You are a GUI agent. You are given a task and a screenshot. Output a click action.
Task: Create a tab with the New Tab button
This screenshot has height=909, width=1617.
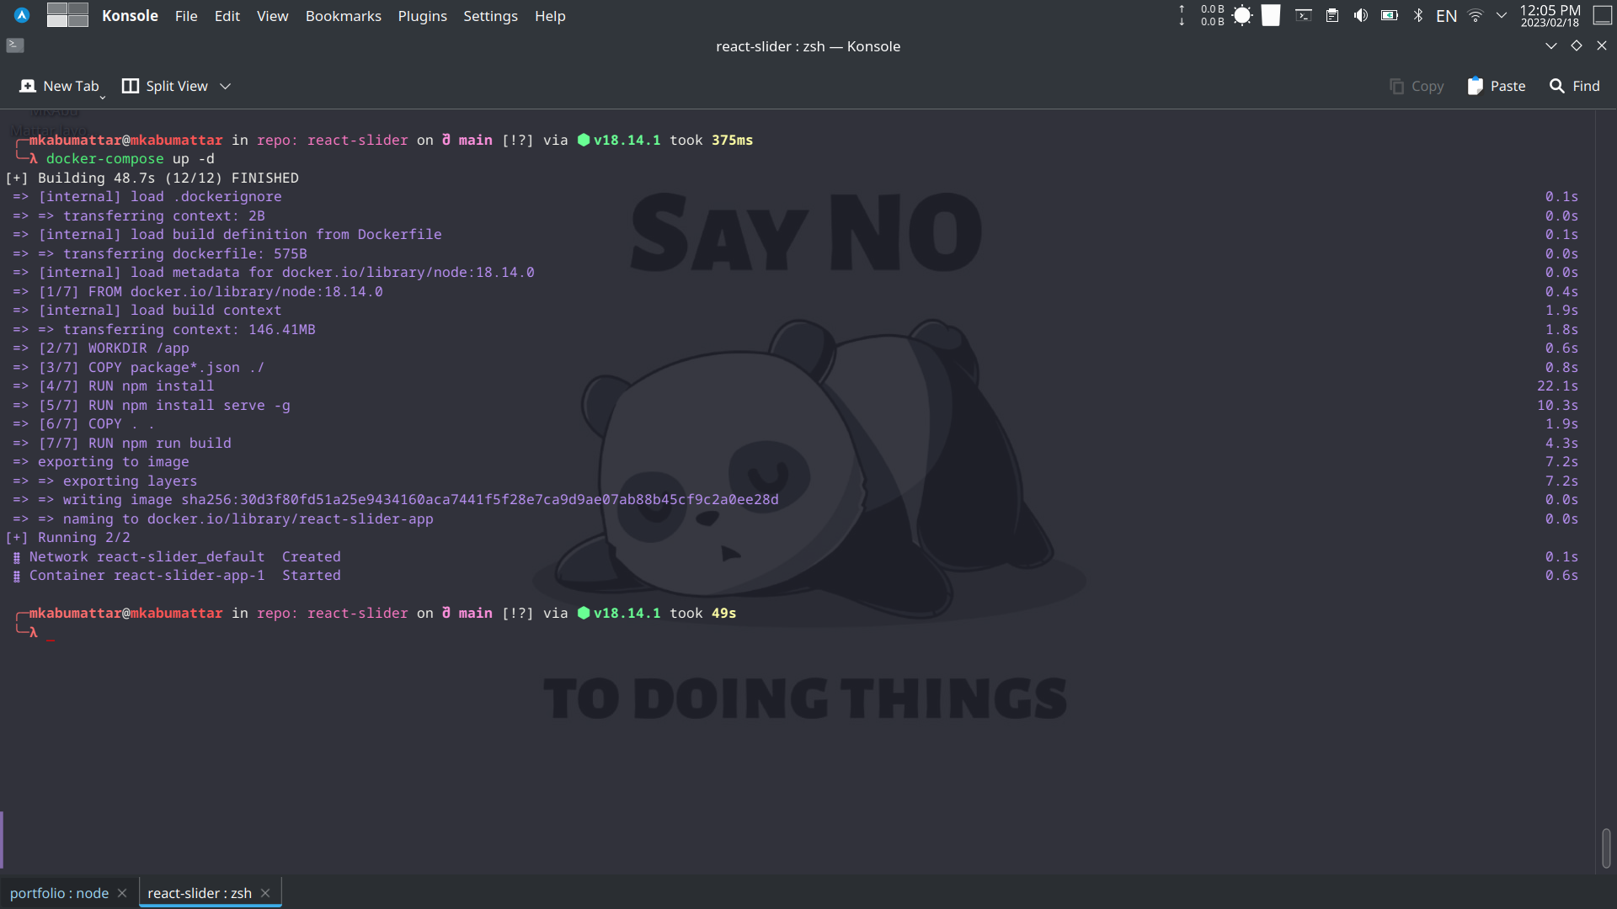[x=59, y=85]
